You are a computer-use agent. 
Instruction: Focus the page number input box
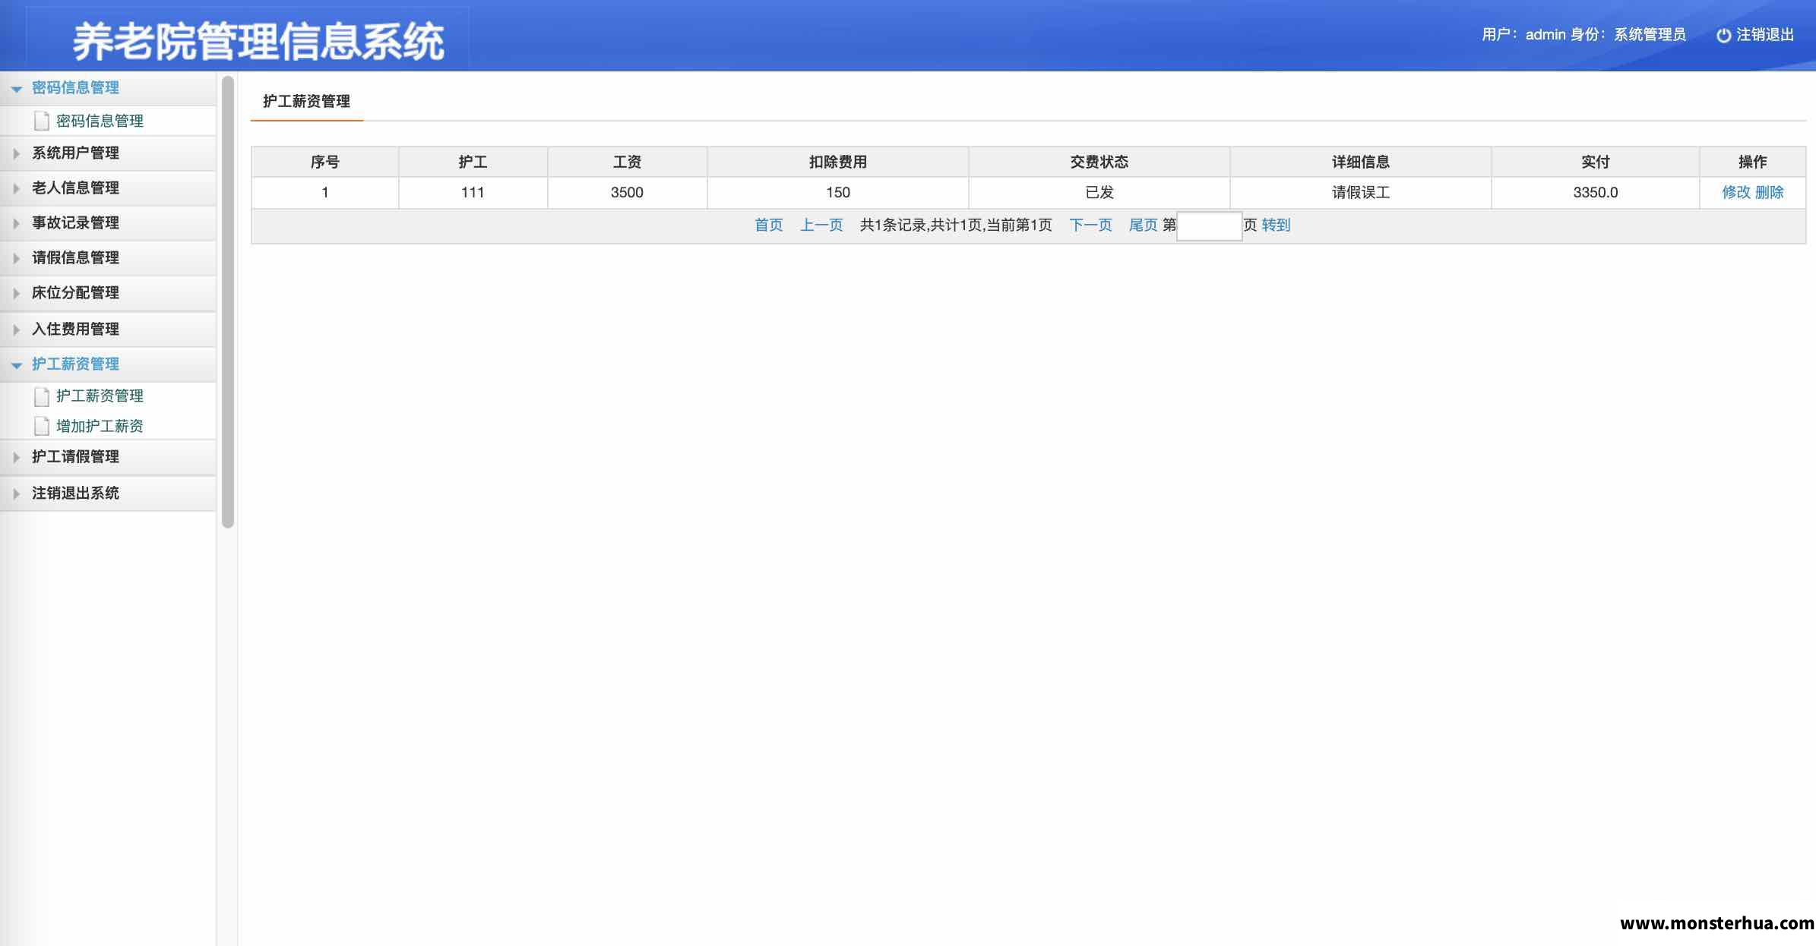tap(1210, 226)
